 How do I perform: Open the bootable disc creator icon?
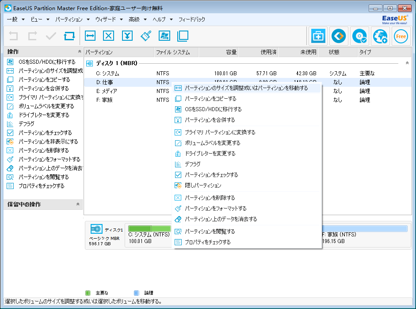[359, 36]
